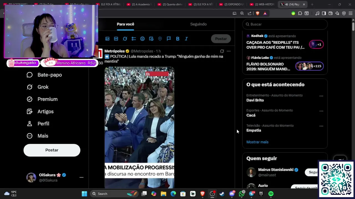Switch to Seguindo tab
This screenshot has height=199, width=355.
tap(198, 24)
